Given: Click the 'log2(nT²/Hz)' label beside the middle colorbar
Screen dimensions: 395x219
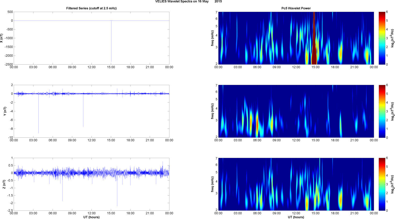Looking at the screenshot, I should [x=393, y=111].
